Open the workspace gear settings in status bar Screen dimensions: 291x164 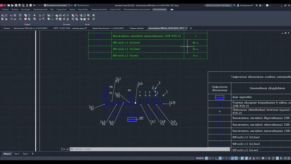click(263, 158)
